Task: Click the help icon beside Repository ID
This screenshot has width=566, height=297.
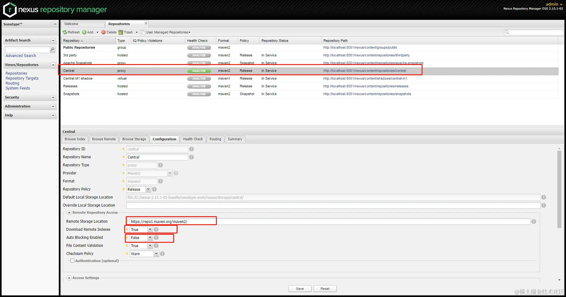Action: (191, 149)
